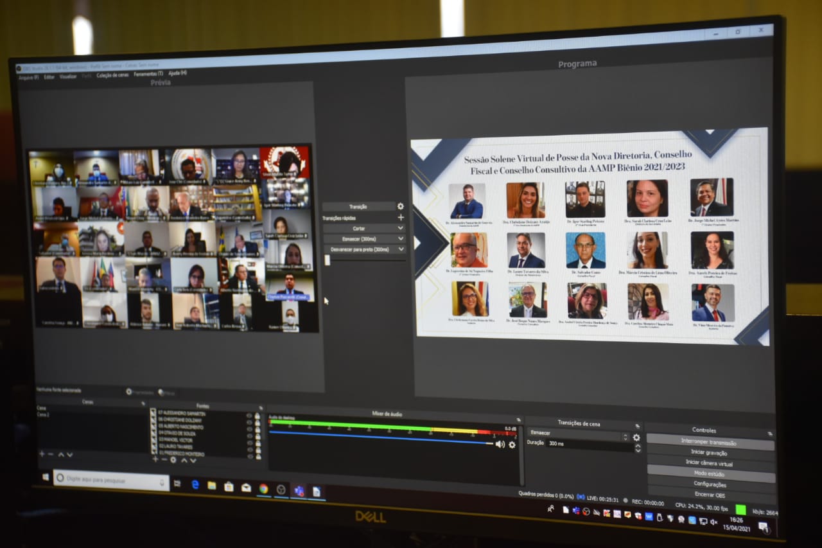Switch to Microsoft Teams on the taskbar

299,491
